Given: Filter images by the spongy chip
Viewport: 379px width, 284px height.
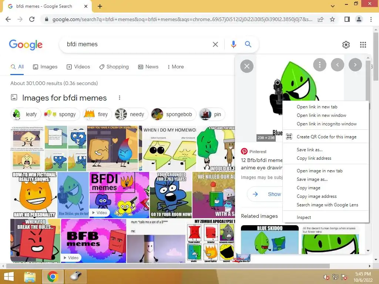Looking at the screenshot, I should [61, 114].
